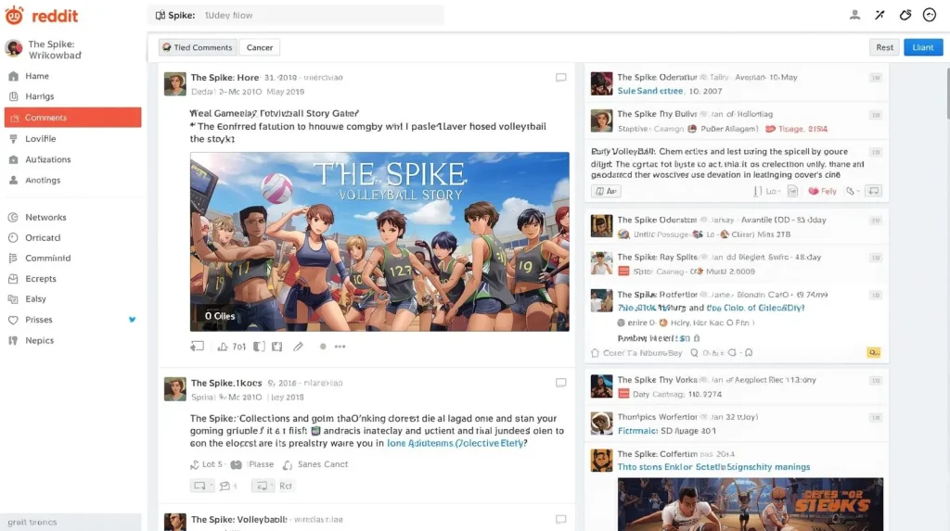
Task: Open the round face icon at top right
Action: [930, 15]
